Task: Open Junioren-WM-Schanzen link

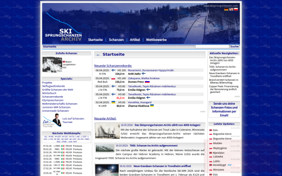Action: pyautogui.click(x=56, y=107)
